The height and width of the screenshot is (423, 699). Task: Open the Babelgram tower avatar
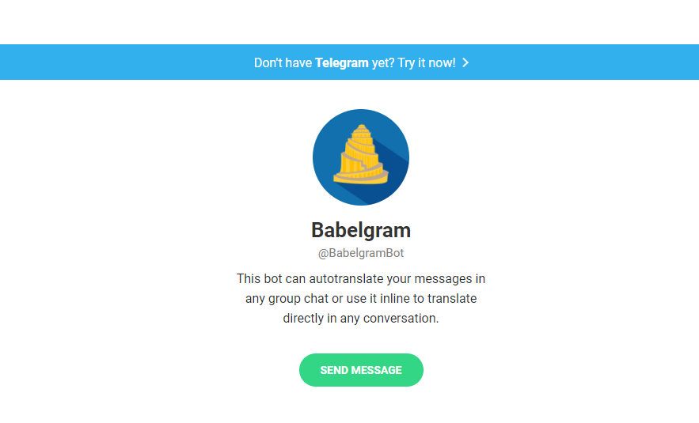361,157
